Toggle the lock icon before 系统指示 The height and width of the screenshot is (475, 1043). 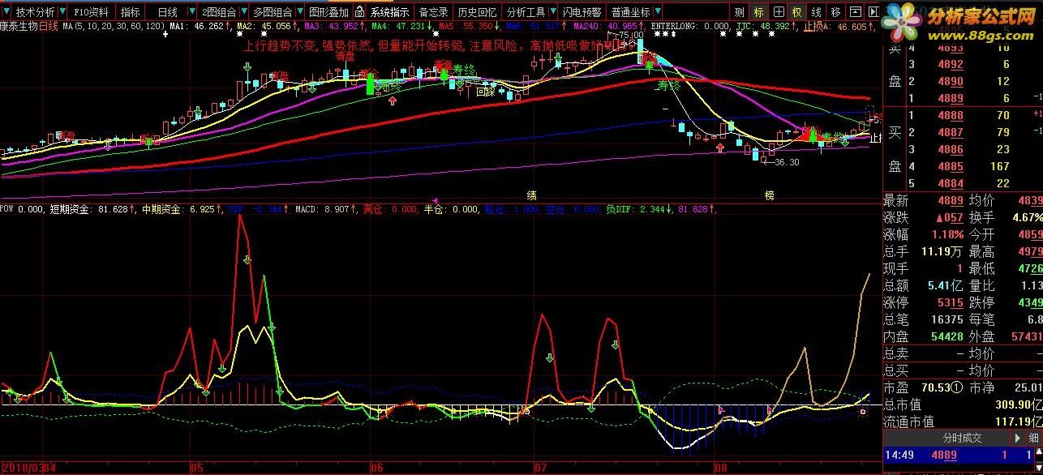pos(361,12)
